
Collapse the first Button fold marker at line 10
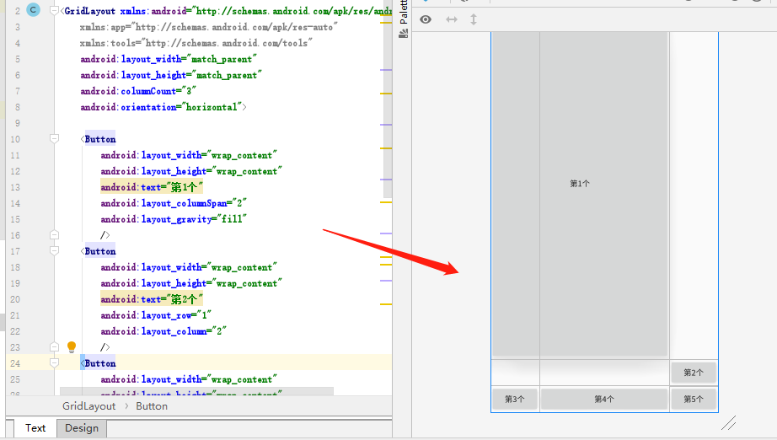[55, 139]
